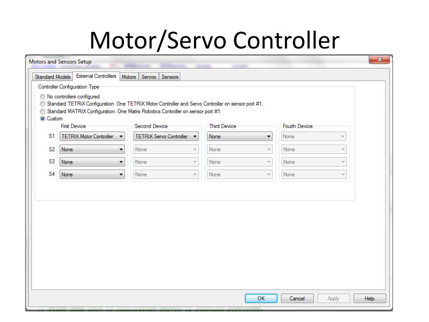Click the S2 Second Device dropdown
This screenshot has width=429, height=322.
pos(166,150)
